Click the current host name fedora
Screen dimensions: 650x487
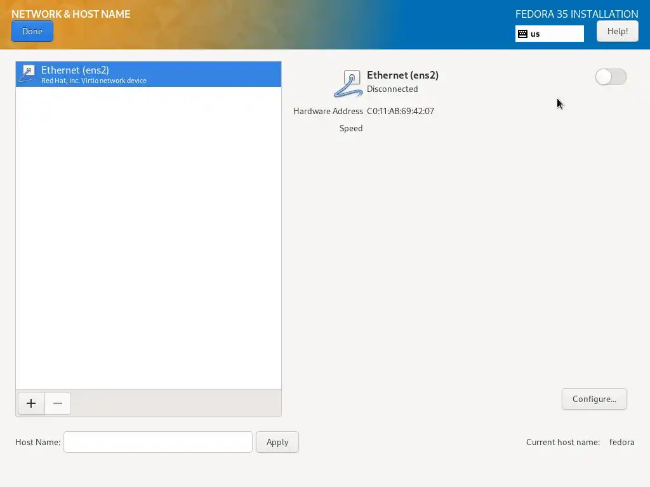point(621,442)
